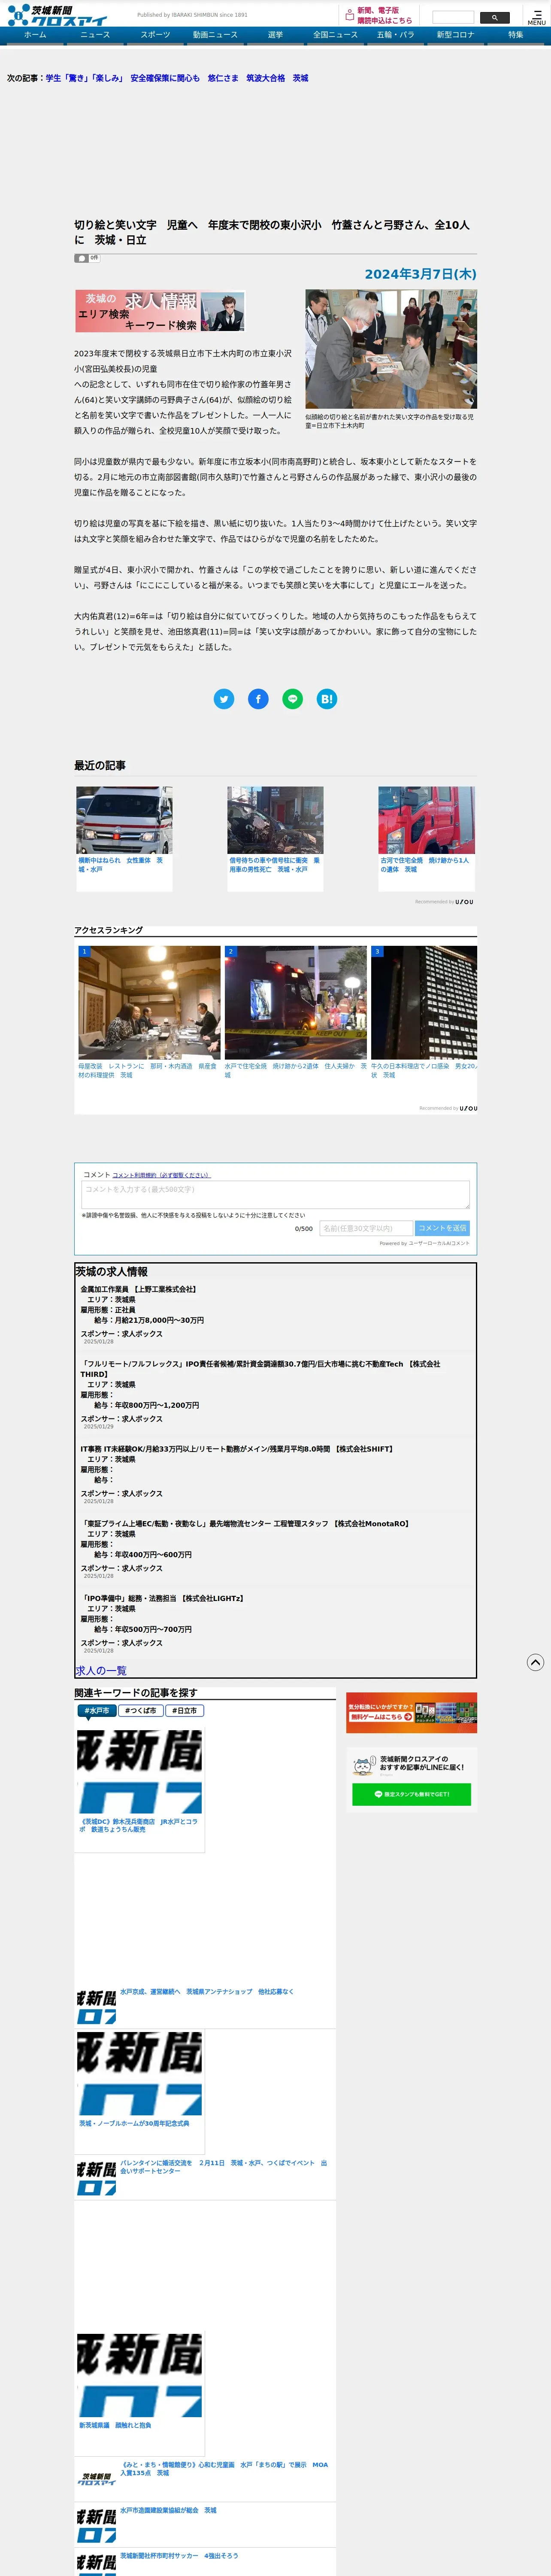Open the 特集 nav tab

point(515,35)
